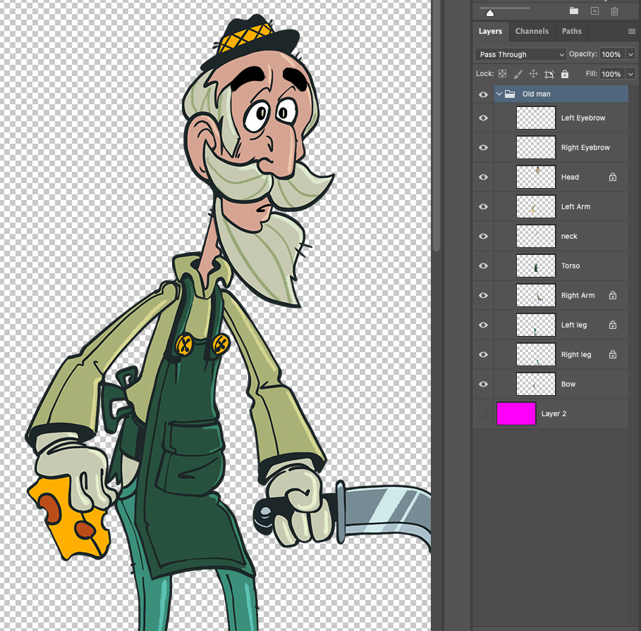Open the Pass Through blend mode dropdown
Screen dimensions: 641x631
click(x=520, y=54)
